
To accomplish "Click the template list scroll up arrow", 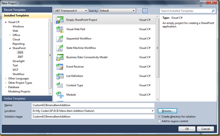I will (157, 16).
